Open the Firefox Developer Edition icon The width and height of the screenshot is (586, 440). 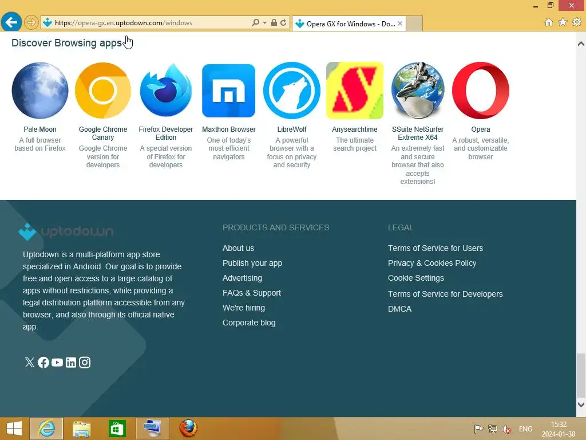point(166,91)
